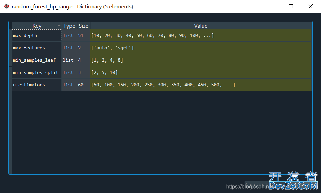Screen dimensions: 321x193
Task: Click the size cell of min_samples_leaf
Action: pos(83,60)
